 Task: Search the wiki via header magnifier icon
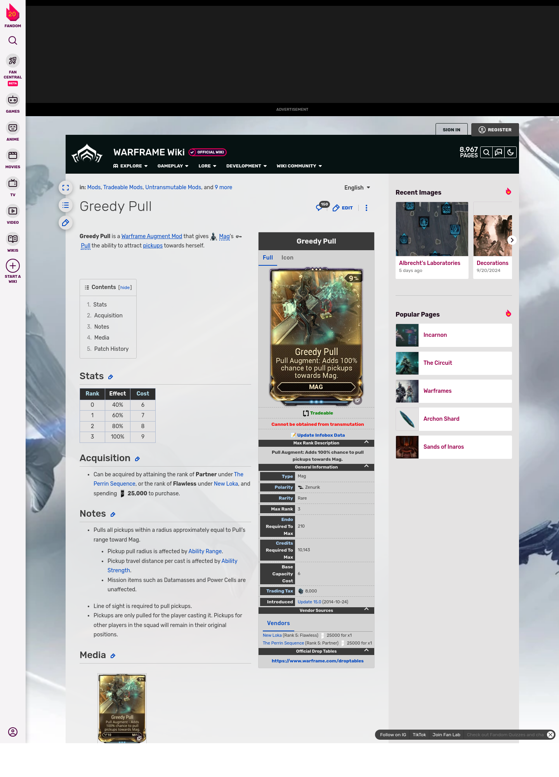tap(486, 152)
